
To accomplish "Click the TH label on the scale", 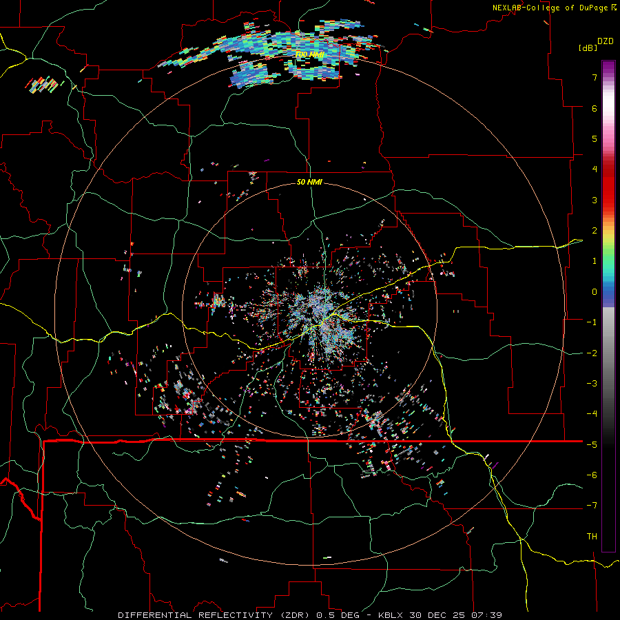I will click(x=592, y=537).
